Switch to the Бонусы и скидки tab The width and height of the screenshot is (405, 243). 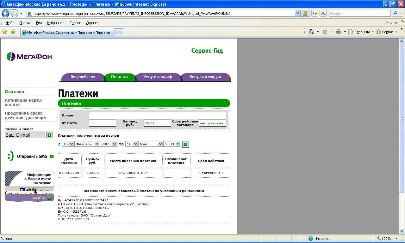[205, 77]
